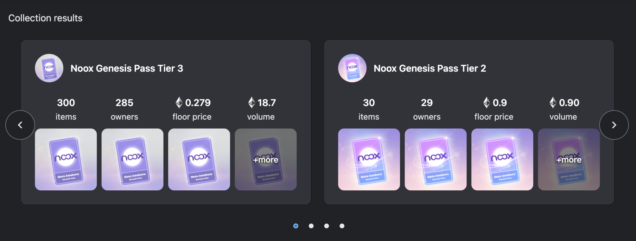The height and width of the screenshot is (241, 636).
Task: View second Tier 3 pass thumbnail
Action: coord(132,159)
